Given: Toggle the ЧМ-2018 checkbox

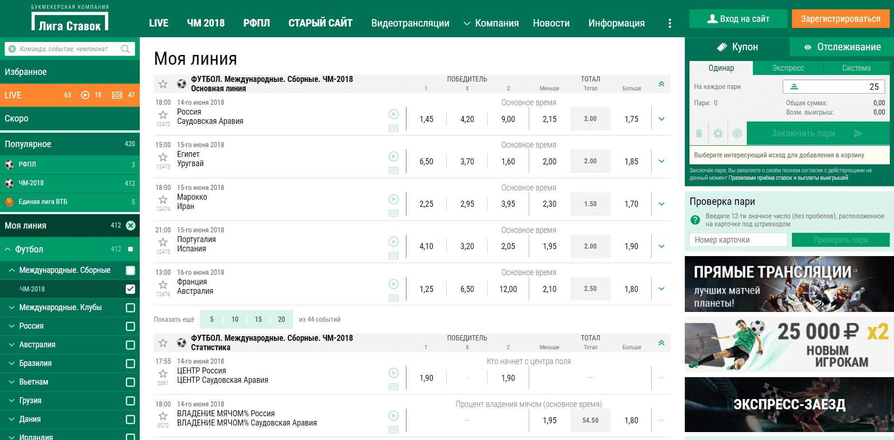Looking at the screenshot, I should pyautogui.click(x=130, y=289).
